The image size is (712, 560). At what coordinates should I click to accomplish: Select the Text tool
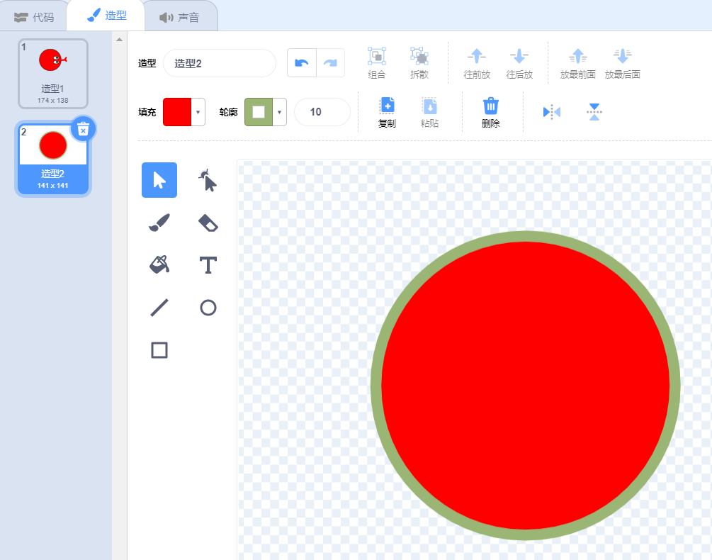[208, 265]
